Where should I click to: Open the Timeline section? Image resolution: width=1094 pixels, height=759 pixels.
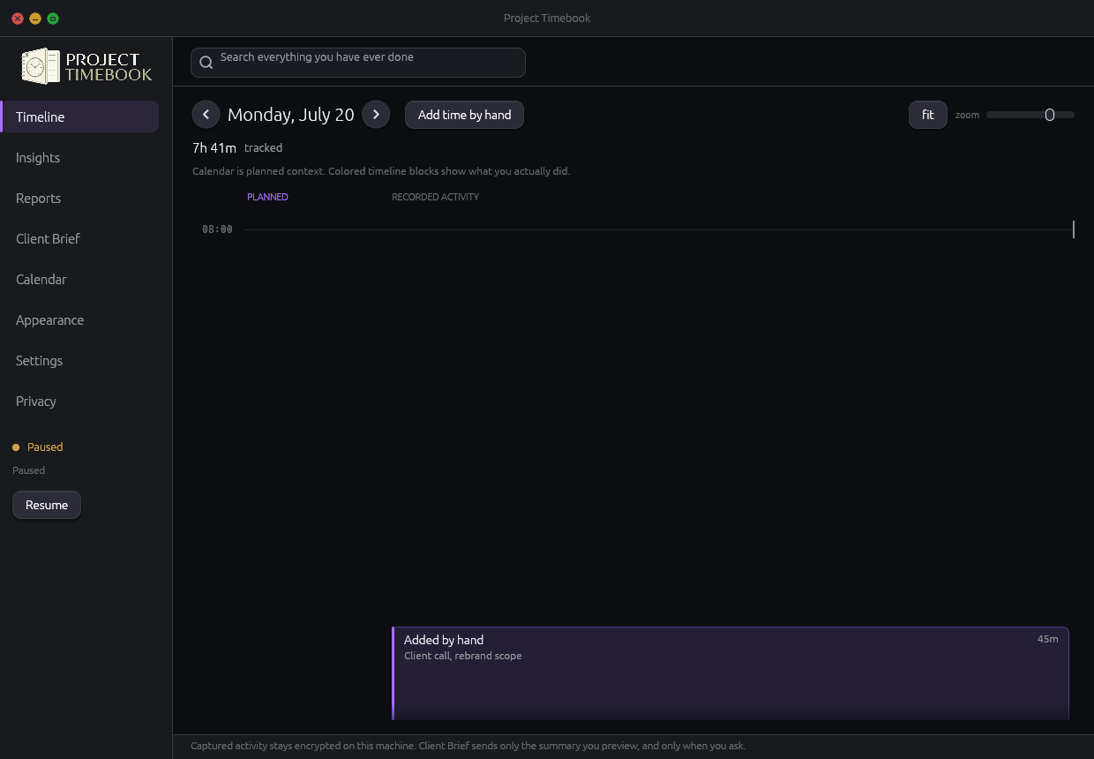pos(80,116)
